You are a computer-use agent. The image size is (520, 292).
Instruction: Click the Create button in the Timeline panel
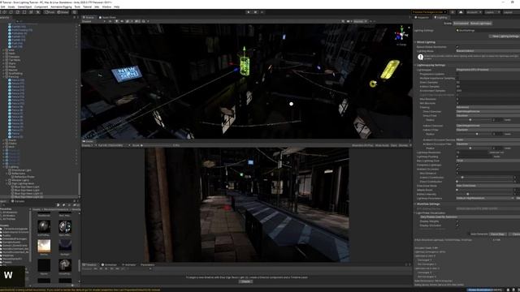click(x=245, y=281)
